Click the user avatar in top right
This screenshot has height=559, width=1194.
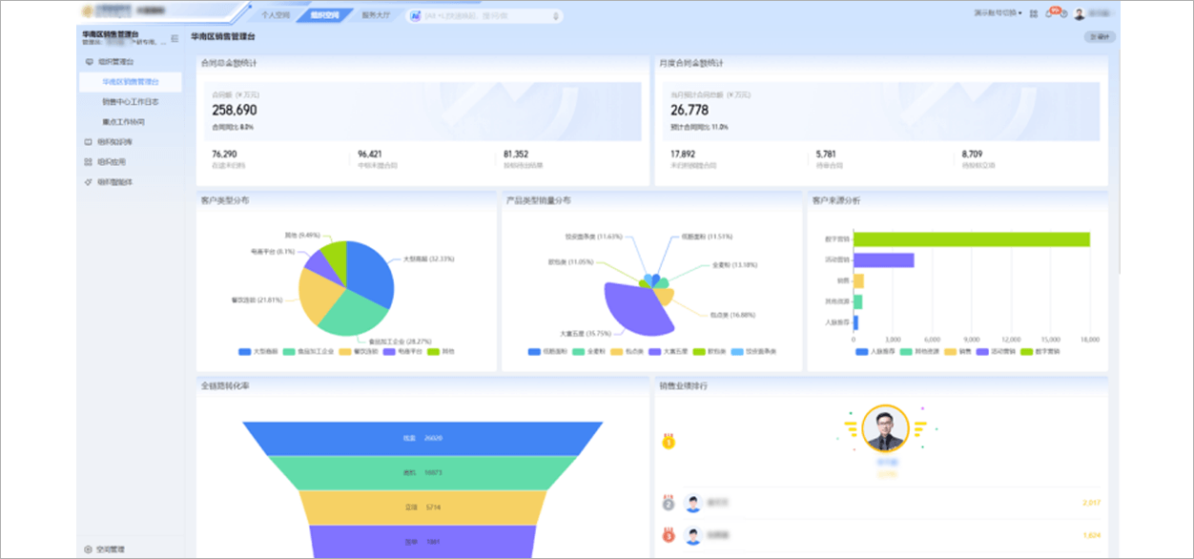click(x=1080, y=14)
